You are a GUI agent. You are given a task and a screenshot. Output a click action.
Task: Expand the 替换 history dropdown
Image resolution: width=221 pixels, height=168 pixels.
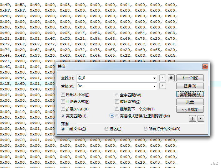pyautogui.click(x=155, y=86)
